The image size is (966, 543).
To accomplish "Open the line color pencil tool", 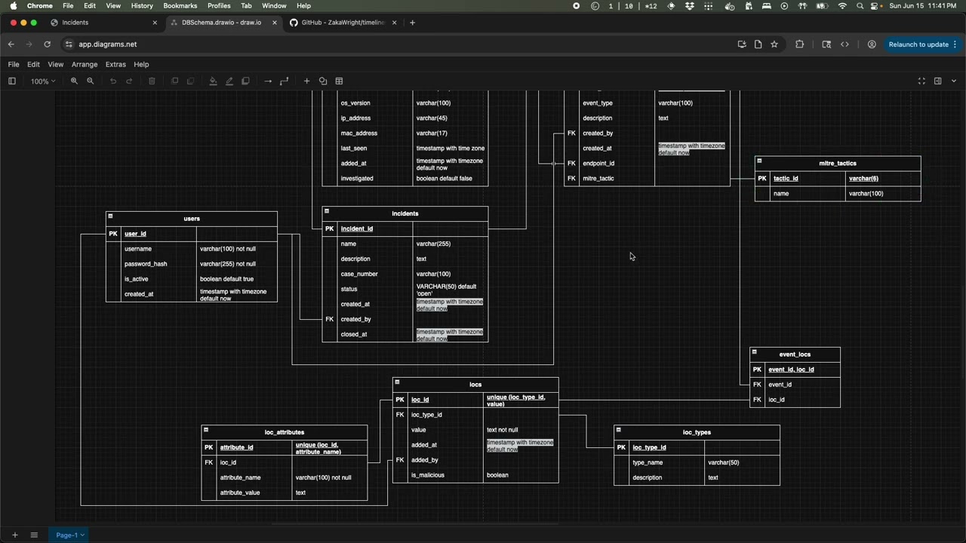I will pyautogui.click(x=229, y=81).
